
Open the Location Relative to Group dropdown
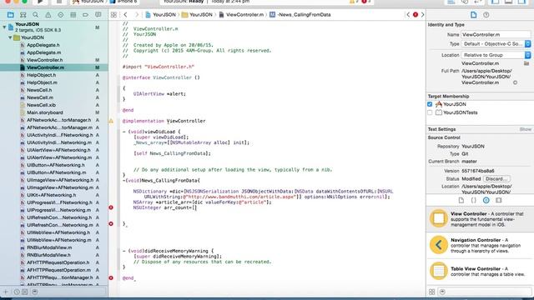click(496, 55)
